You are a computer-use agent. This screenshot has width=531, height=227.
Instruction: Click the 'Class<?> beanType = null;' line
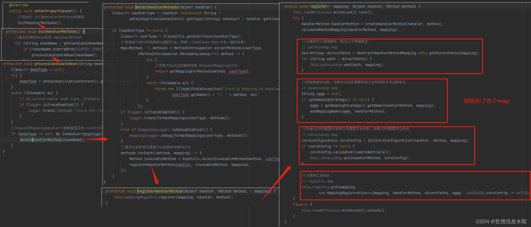(x=38, y=70)
